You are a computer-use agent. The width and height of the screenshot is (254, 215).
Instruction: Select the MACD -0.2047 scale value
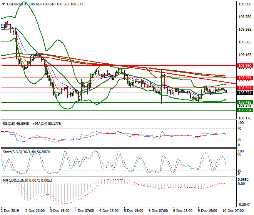point(244,205)
